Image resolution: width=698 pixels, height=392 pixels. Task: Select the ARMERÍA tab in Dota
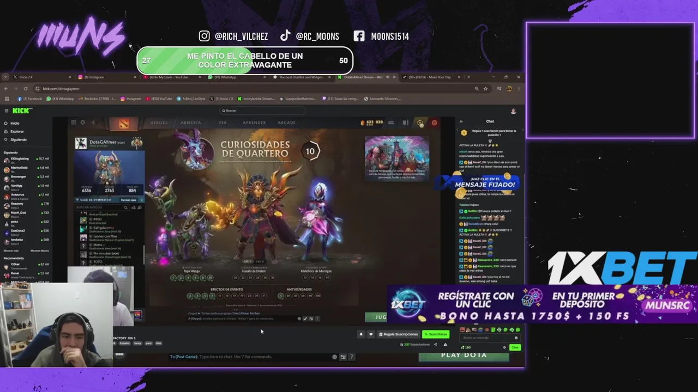pos(191,122)
